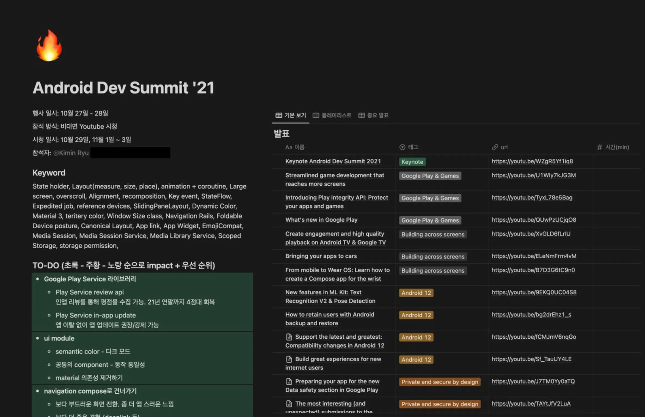Open link https://youtu.be/9EKQ0UC04S8
The image size is (645, 417).
534,293
